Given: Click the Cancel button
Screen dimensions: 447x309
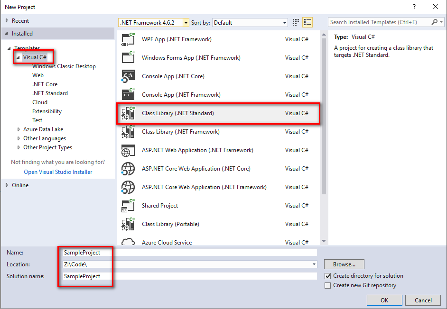Looking at the screenshot, I should click(423, 300).
